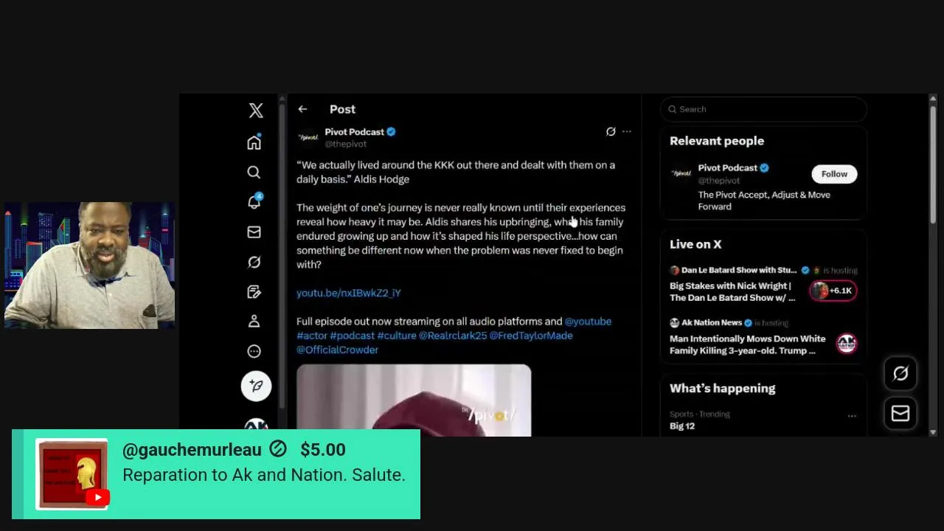Screen dimensions: 944x531
Task: Click the +6.1K listeners badge
Action: pos(833,291)
